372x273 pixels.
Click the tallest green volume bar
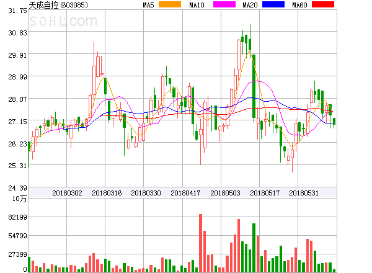tap(254, 248)
